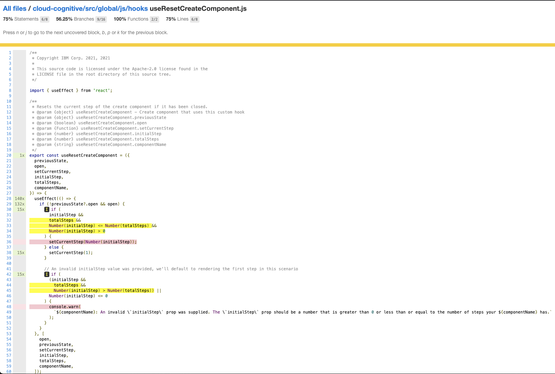Select the 9/16 branches fraction badge
Viewport: 555px width, 374px height.
click(101, 19)
